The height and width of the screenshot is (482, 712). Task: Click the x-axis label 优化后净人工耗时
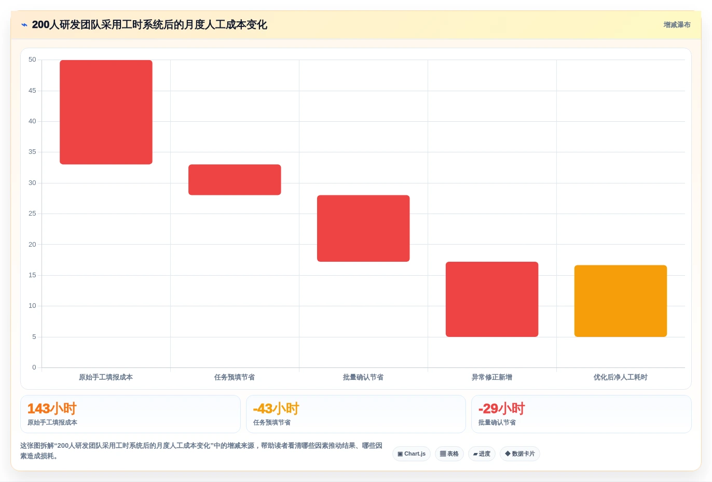pos(621,377)
